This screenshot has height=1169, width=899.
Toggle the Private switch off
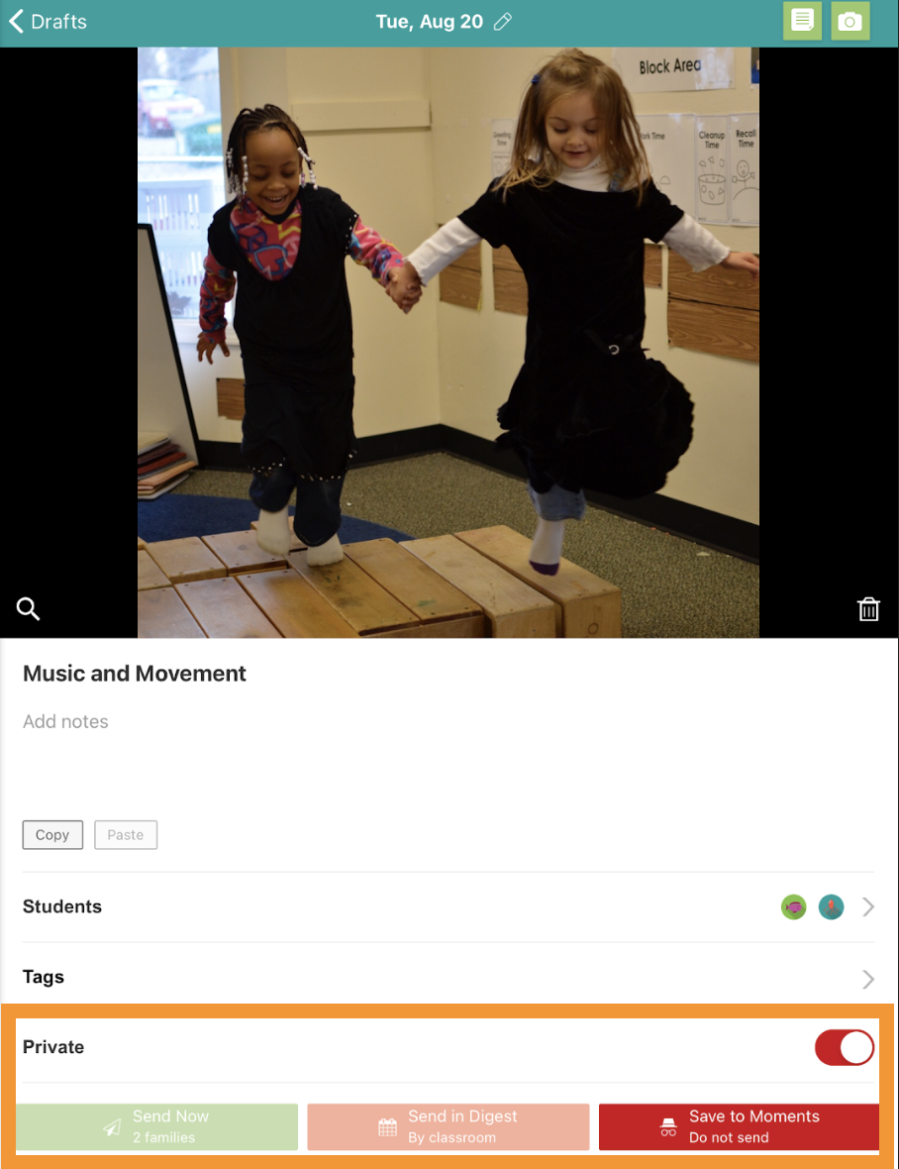845,1047
